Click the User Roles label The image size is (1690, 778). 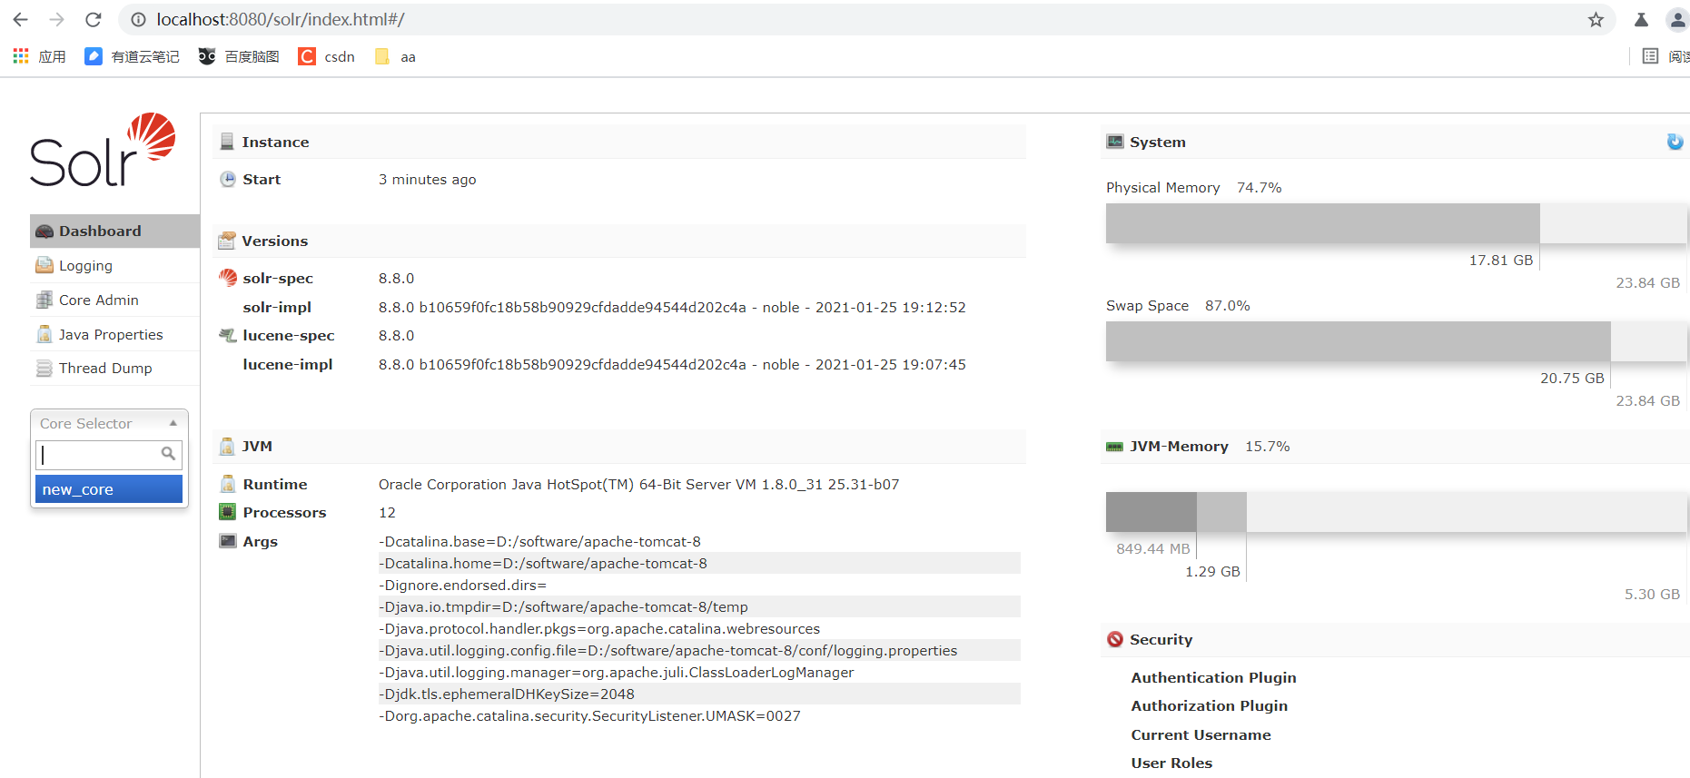coord(1171,763)
